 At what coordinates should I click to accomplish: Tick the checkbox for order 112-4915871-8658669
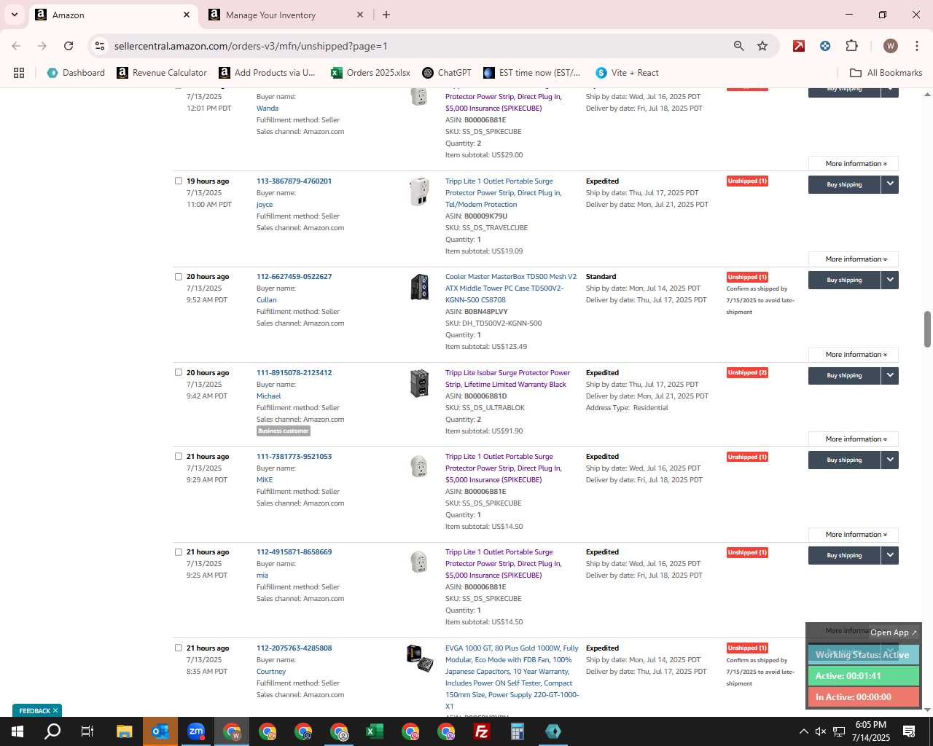(x=179, y=551)
